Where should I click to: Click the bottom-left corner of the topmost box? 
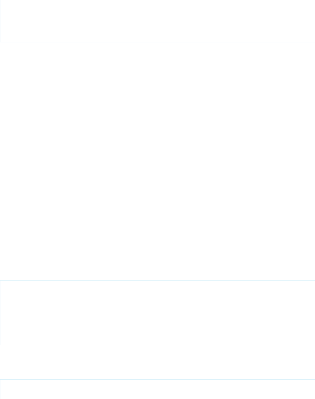pos(0,42)
